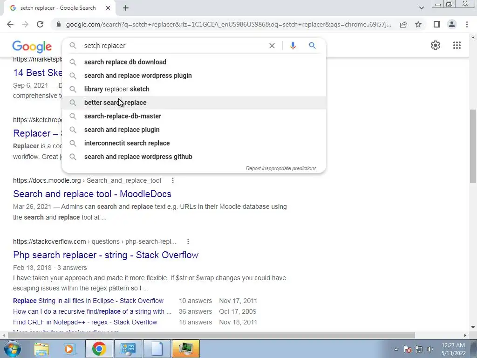Click 'Report inappropriate predictions'

pyautogui.click(x=281, y=168)
